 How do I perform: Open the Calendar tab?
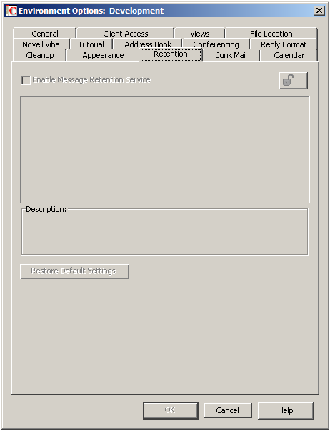coord(289,55)
